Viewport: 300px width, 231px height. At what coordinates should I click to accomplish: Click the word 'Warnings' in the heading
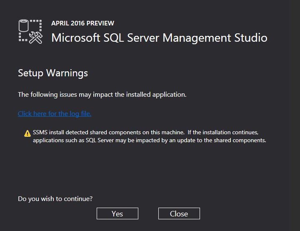coord(67,73)
